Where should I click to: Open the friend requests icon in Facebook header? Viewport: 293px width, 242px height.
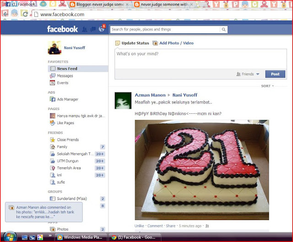[x=85, y=29]
